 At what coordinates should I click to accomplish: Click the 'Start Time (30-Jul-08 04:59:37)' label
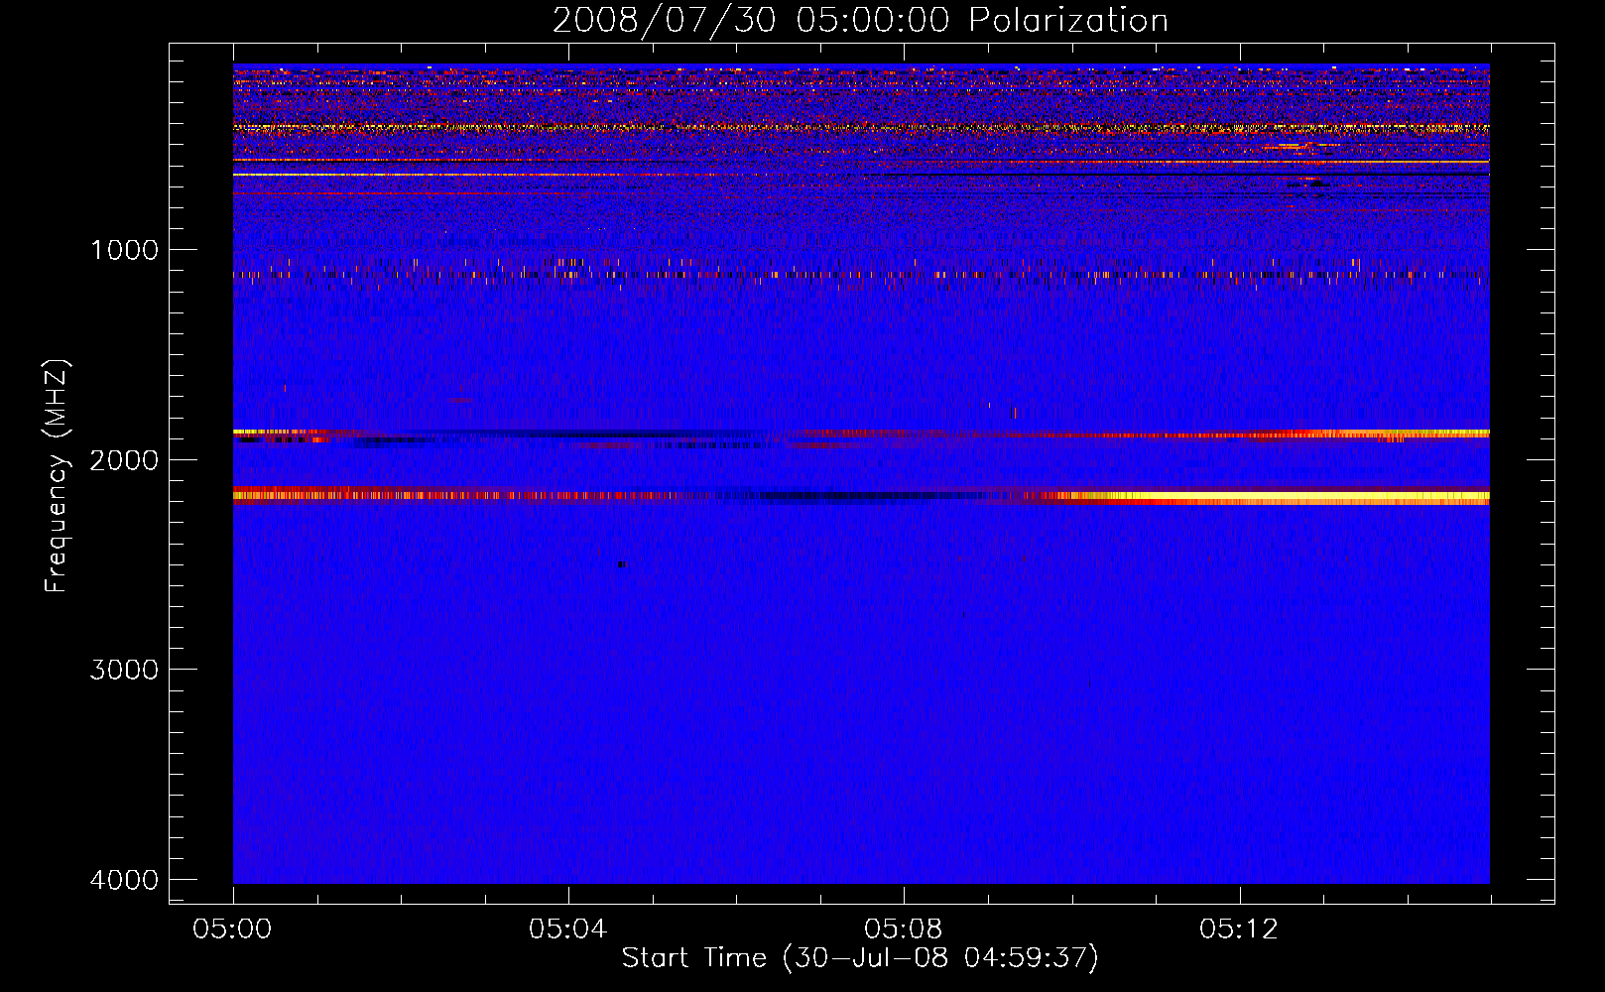[x=860, y=958]
